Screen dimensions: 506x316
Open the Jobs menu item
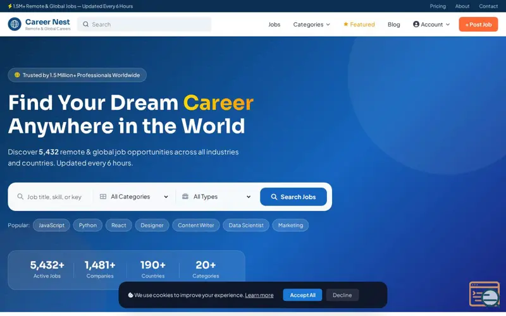275,25
